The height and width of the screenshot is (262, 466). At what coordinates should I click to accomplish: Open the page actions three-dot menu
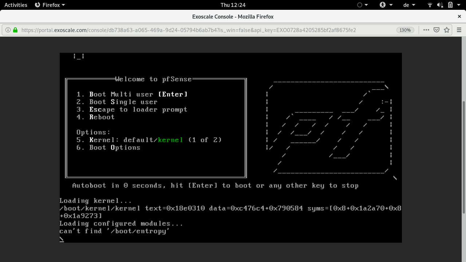click(x=426, y=30)
